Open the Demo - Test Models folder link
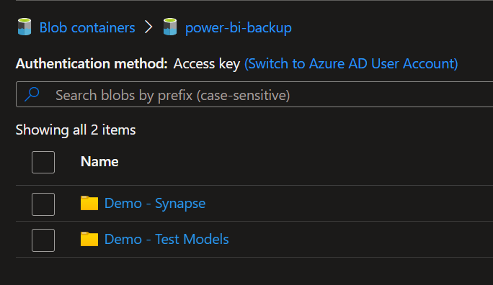This screenshot has width=493, height=285. tap(166, 239)
